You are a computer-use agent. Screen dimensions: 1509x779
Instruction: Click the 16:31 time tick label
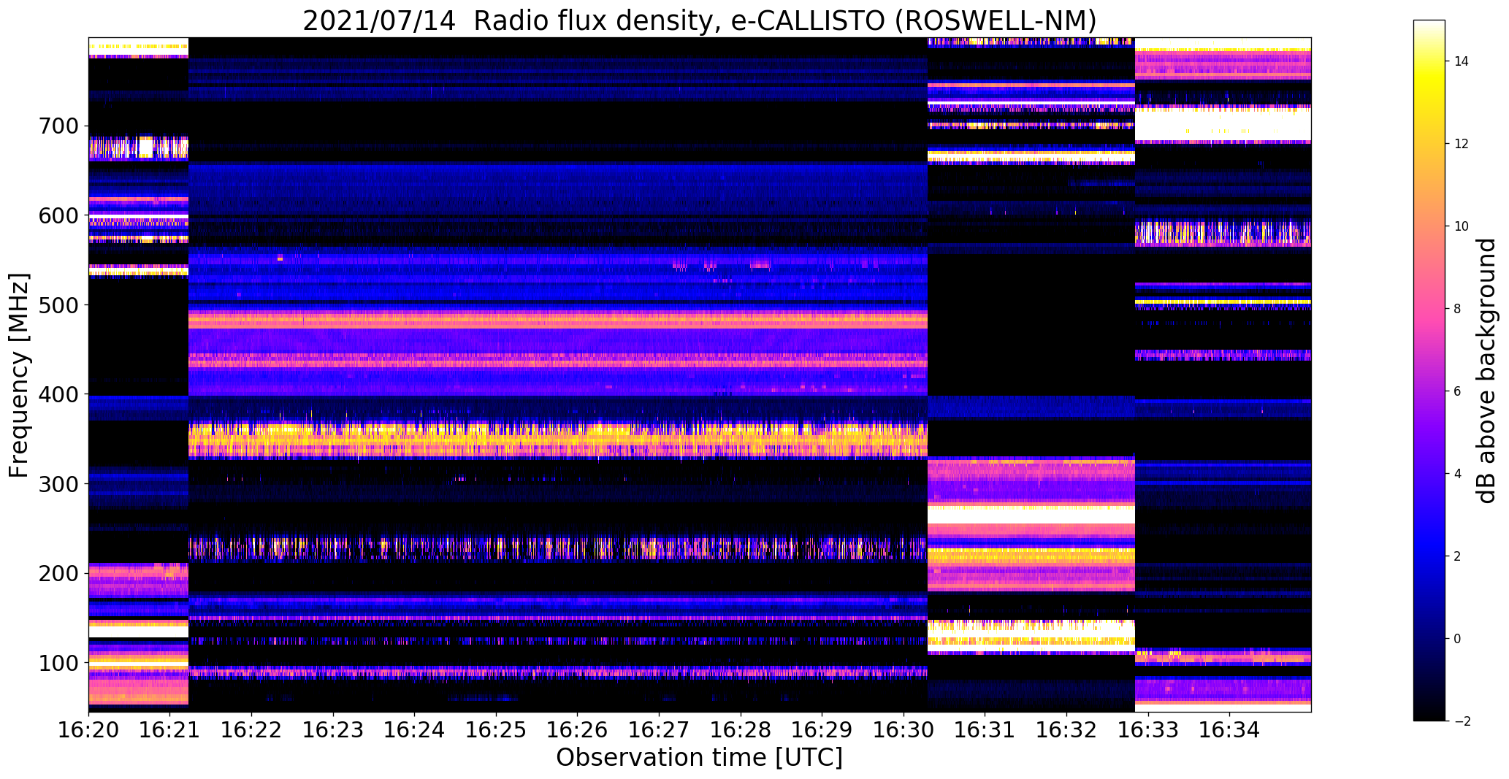985,730
